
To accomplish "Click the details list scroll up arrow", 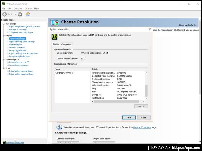I will pos(146,73).
